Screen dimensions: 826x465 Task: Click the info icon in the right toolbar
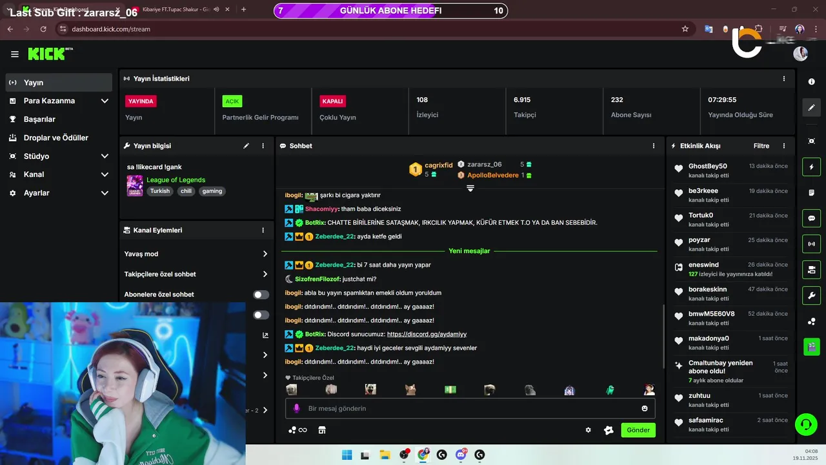pyautogui.click(x=811, y=82)
